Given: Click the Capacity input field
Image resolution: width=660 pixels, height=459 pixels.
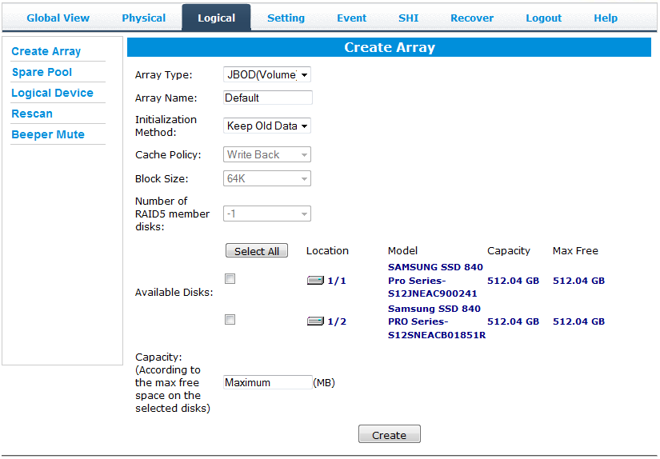Looking at the screenshot, I should [x=267, y=383].
